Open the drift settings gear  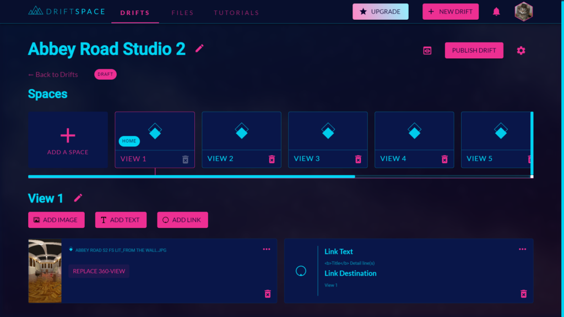pyautogui.click(x=521, y=51)
